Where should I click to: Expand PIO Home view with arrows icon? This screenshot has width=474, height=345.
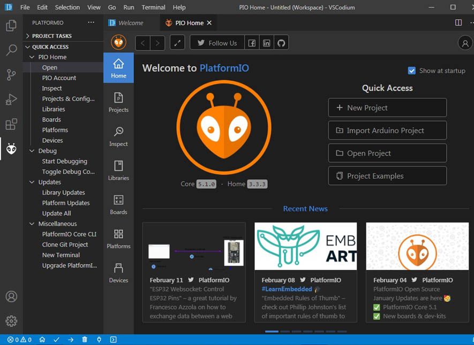(x=177, y=43)
